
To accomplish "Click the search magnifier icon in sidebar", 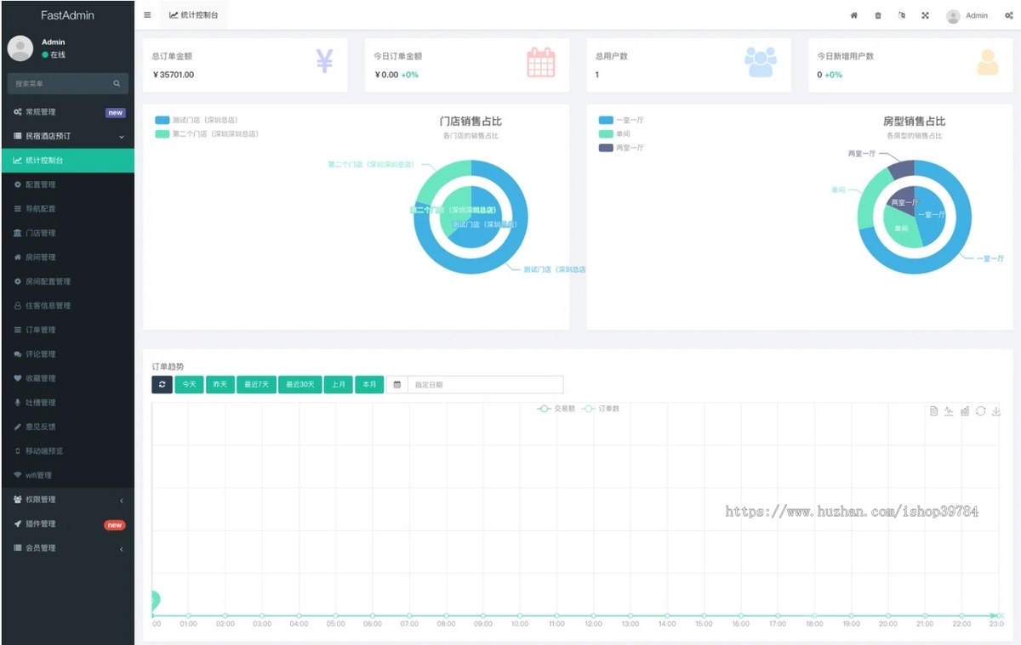I will coord(117,83).
